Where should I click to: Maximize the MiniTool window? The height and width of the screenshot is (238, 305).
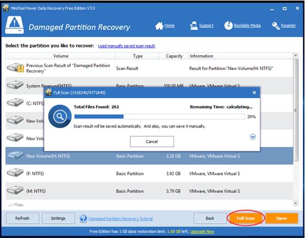pos(285,9)
